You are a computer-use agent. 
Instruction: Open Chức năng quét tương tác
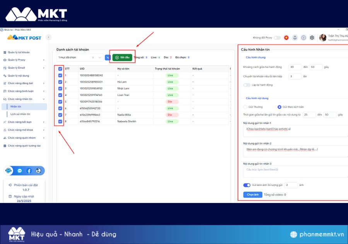click(24, 146)
